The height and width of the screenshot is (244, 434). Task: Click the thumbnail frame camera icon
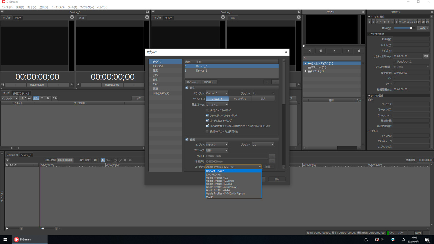pos(426,56)
